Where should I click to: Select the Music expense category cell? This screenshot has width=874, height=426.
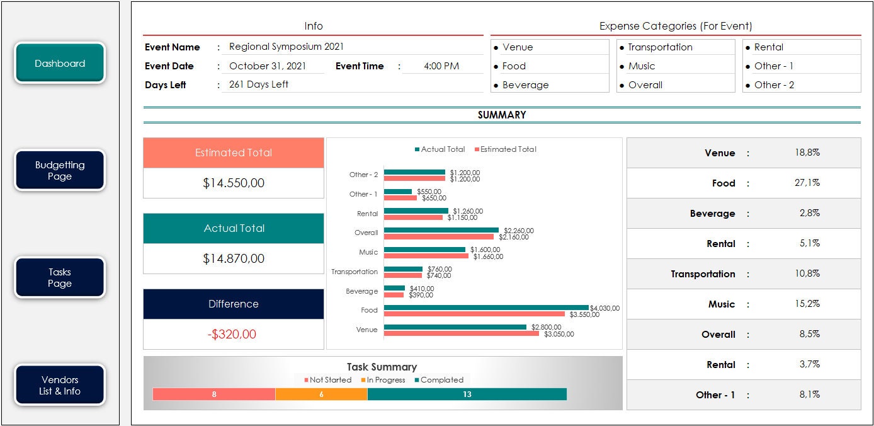[x=676, y=66]
